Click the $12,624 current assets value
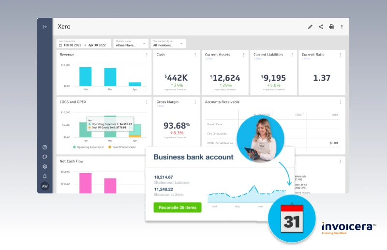Image resolution: width=387 pixels, height=250 pixels. point(225,78)
